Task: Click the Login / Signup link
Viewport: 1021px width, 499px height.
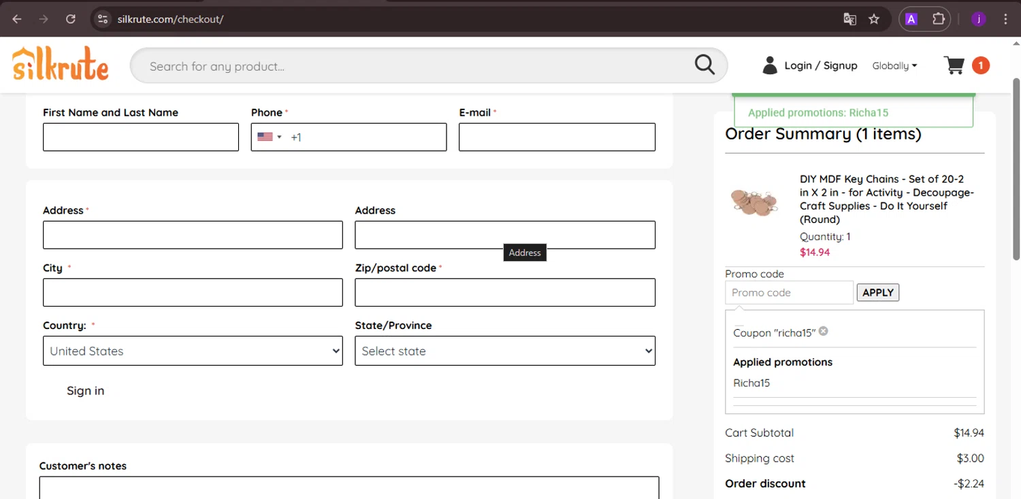Action: [820, 65]
